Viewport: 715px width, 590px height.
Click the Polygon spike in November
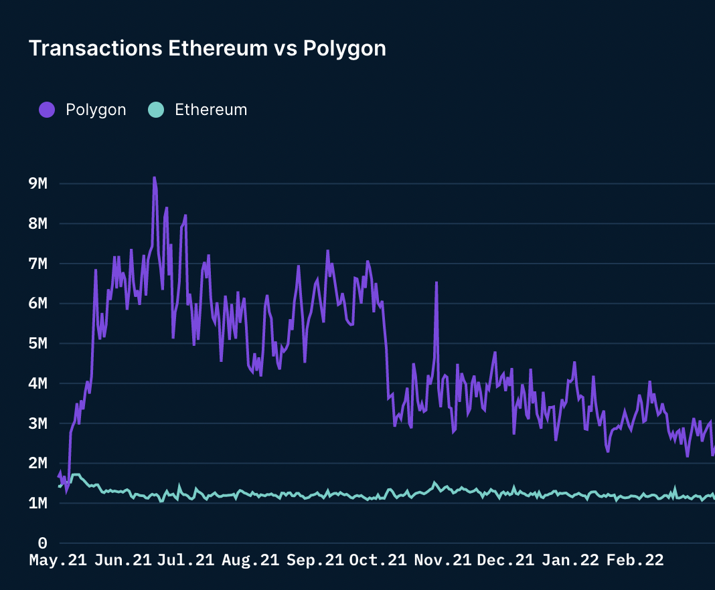(436, 284)
